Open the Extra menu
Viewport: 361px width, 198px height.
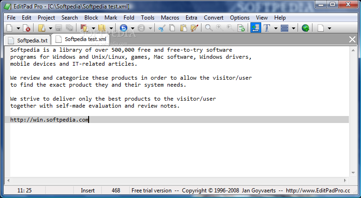pyautogui.click(x=191, y=18)
